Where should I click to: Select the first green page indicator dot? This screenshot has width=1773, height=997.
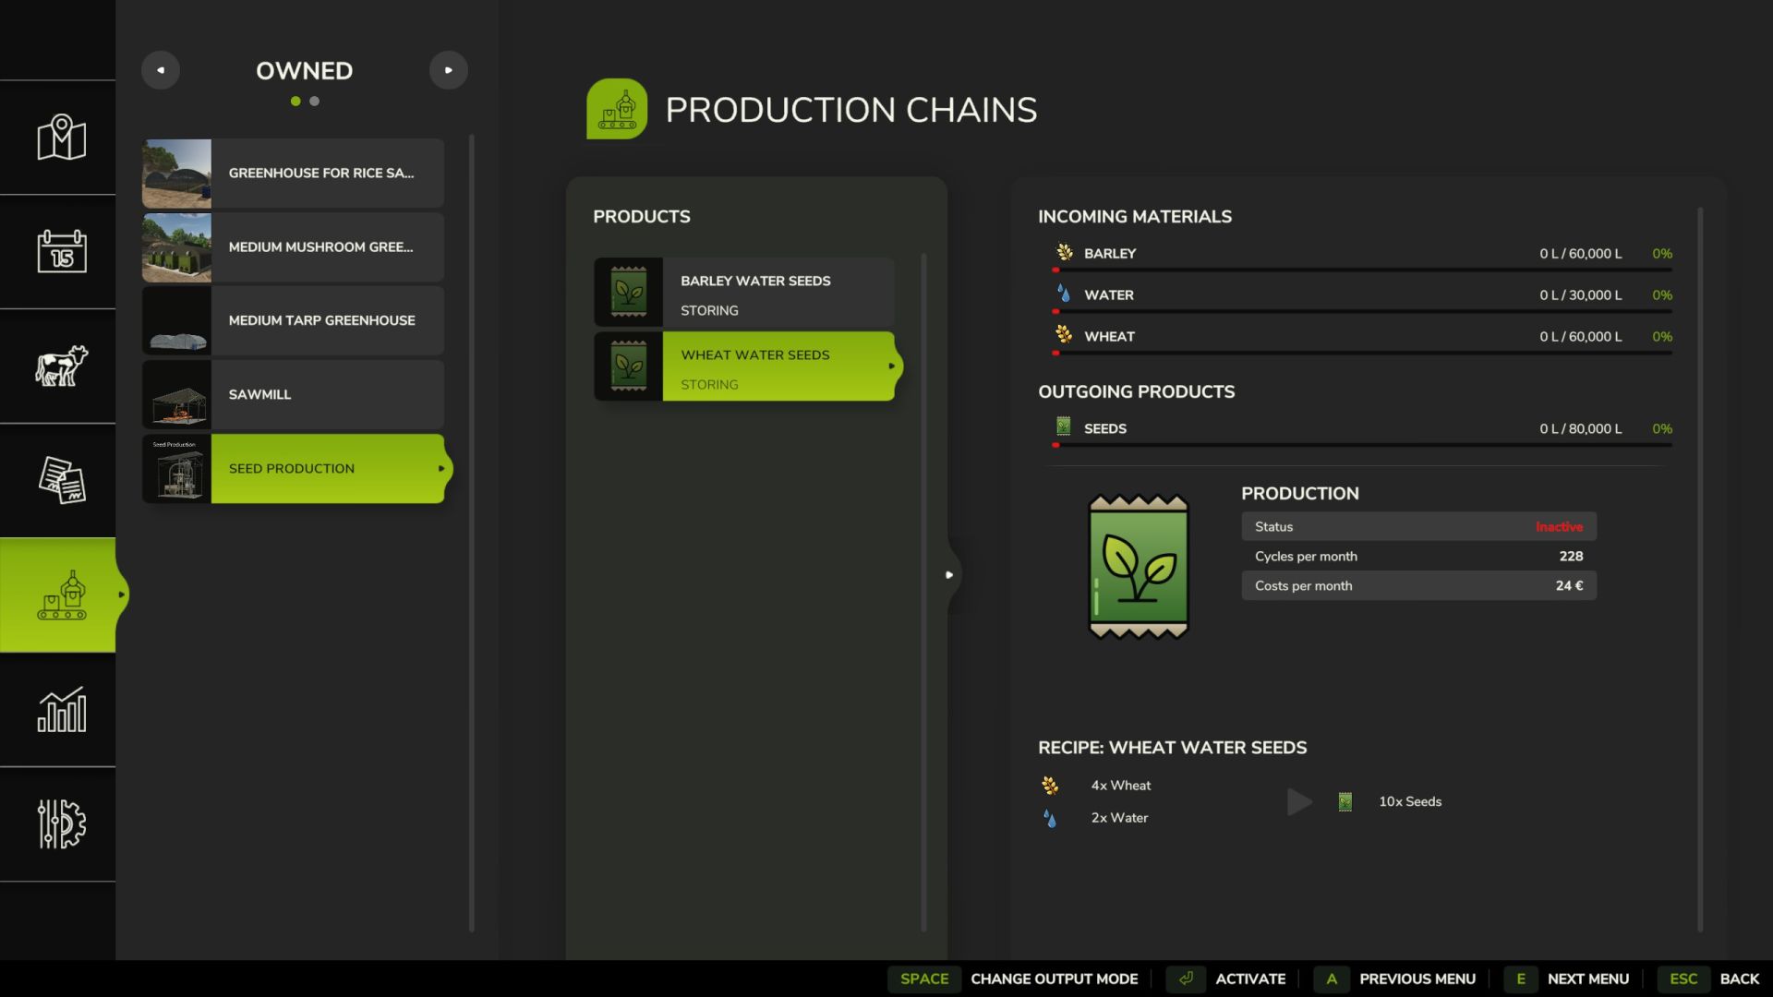pyautogui.click(x=295, y=102)
